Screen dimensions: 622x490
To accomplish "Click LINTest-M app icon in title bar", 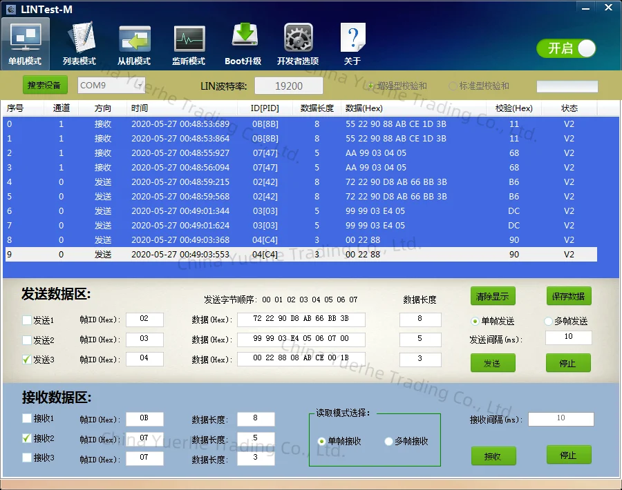I will tap(10, 9).
